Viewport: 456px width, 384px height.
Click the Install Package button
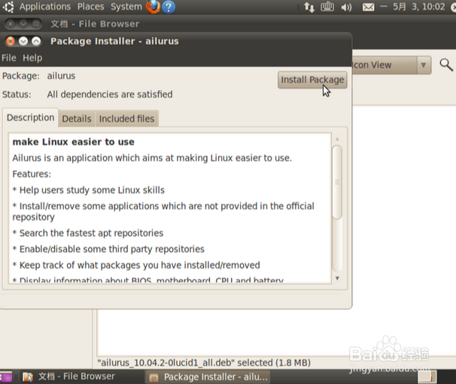[312, 80]
